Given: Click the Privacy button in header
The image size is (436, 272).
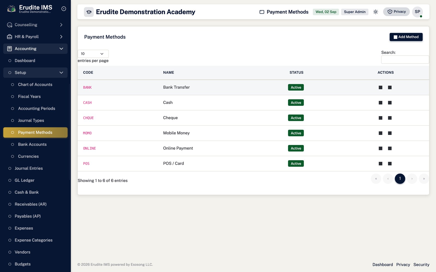Looking at the screenshot, I should 396,12.
